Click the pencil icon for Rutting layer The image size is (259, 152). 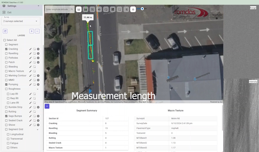[x=30, y=111]
